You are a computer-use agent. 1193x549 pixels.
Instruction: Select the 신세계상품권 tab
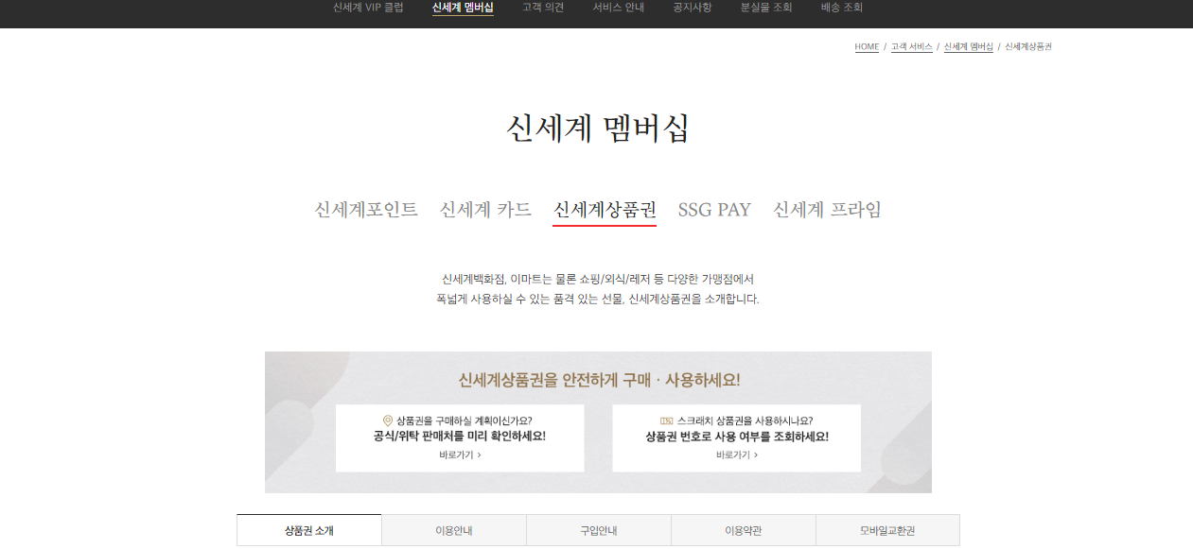click(x=605, y=210)
